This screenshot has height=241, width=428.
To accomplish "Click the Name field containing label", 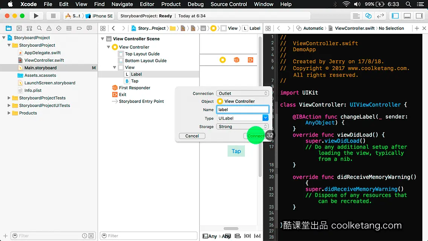I will click(x=242, y=110).
